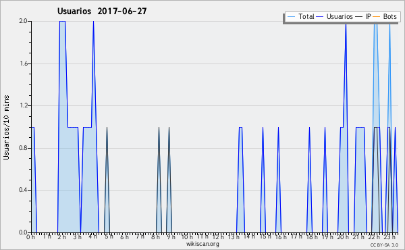This screenshot has height=250, width=405.
Task: Click the "18 h" hour label
Action: click(312, 237)
